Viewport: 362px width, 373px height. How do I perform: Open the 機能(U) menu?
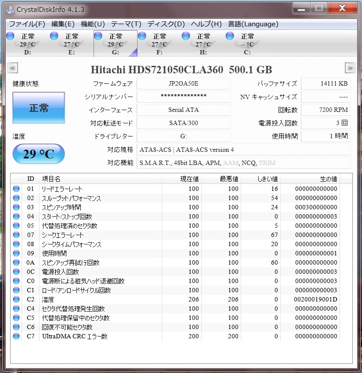[93, 24]
